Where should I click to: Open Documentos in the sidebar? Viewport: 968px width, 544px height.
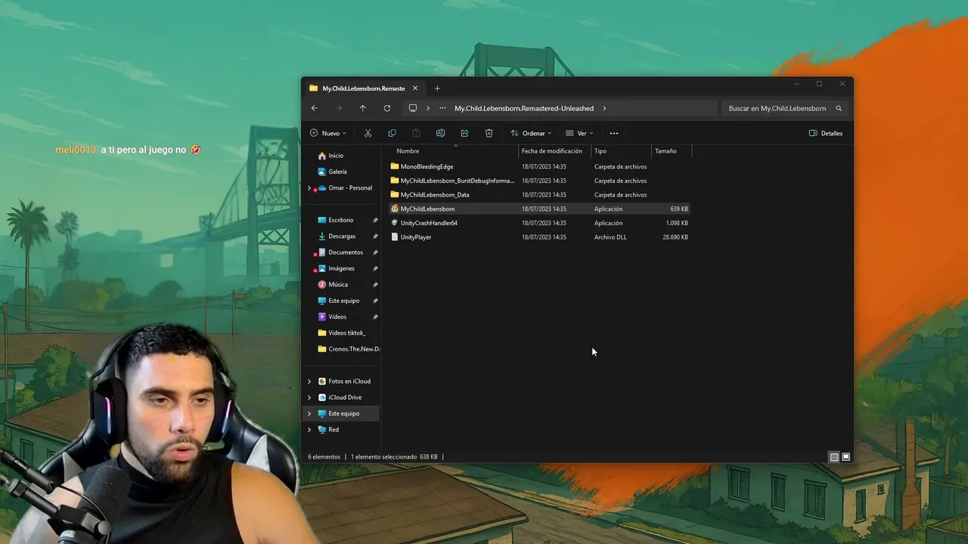[x=346, y=252]
